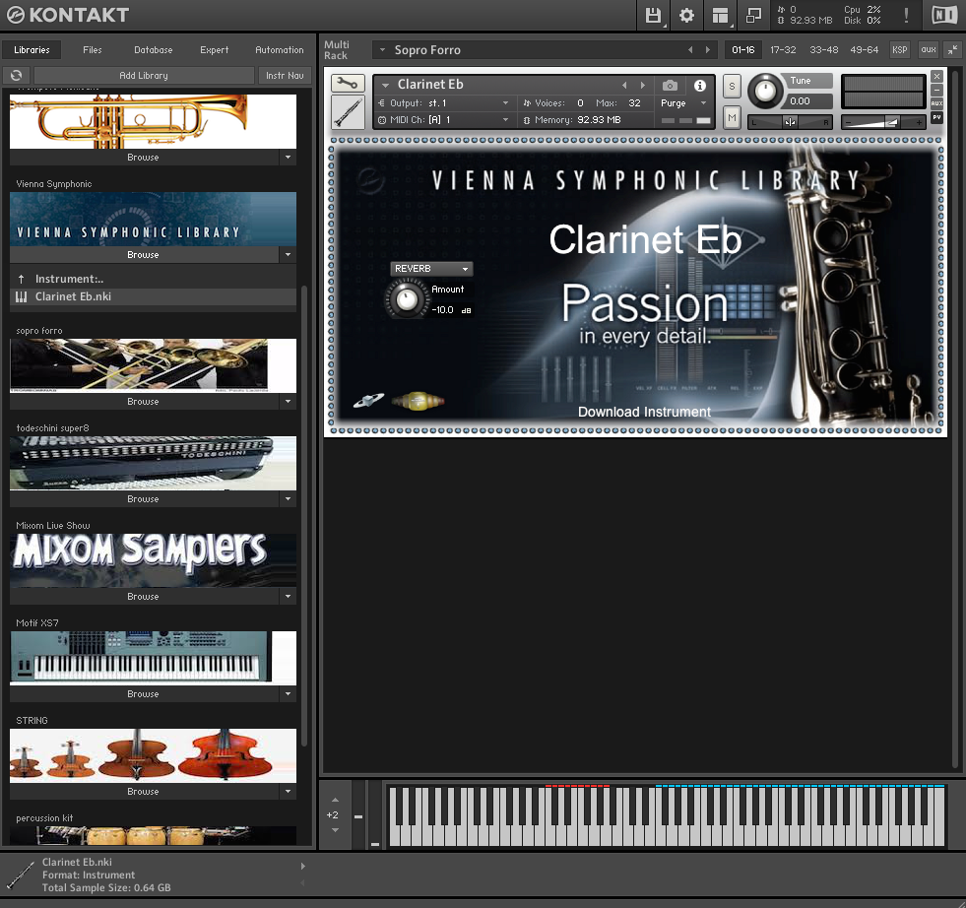Open Clarinet Eb instrument menu arrow
This screenshot has height=908, width=966.
(385, 85)
